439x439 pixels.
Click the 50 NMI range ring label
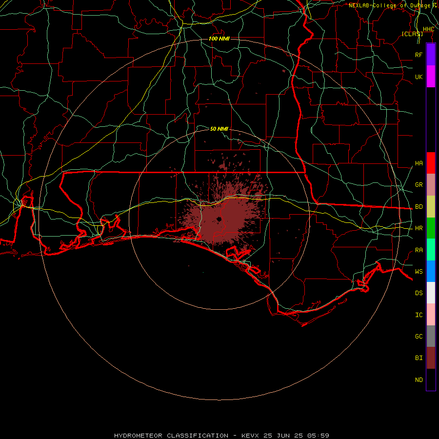point(219,129)
